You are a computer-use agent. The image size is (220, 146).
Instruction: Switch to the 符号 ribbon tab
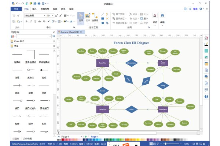coord(63,9)
